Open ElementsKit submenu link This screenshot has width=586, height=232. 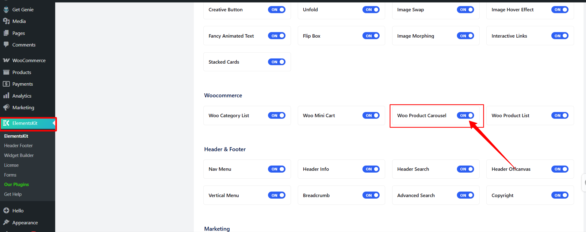click(16, 136)
